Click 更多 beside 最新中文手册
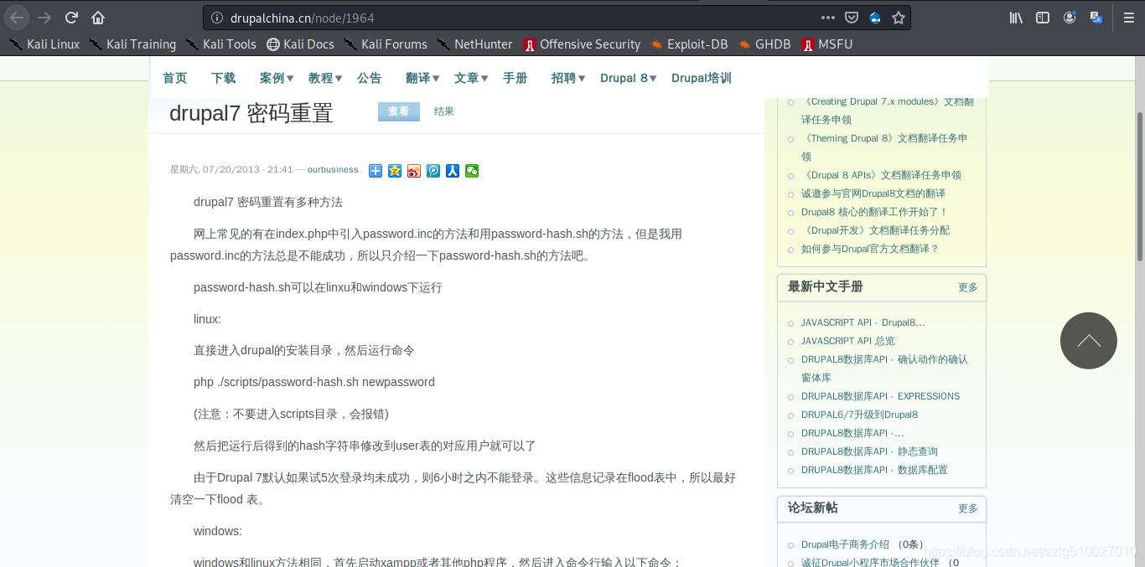Viewport: 1145px width, 567px height. (x=968, y=287)
